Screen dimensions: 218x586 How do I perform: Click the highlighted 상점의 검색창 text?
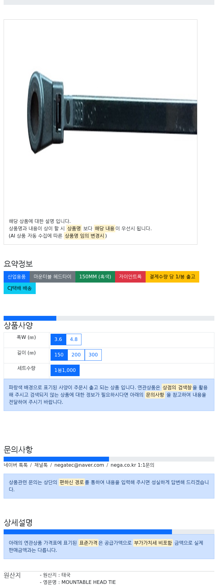tap(177, 388)
